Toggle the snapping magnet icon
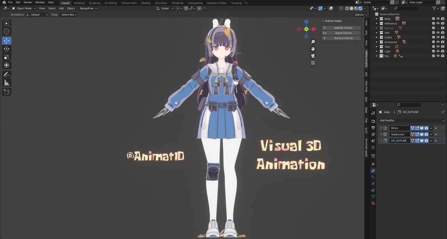 (186, 8)
